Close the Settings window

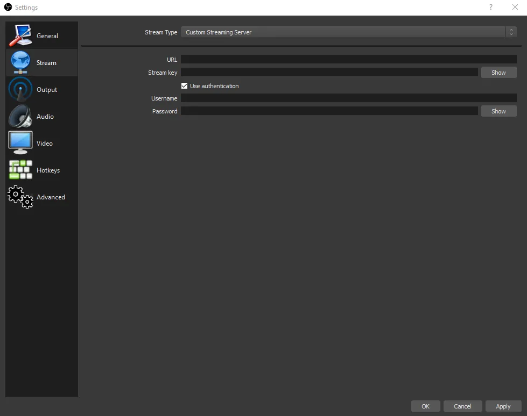click(515, 7)
